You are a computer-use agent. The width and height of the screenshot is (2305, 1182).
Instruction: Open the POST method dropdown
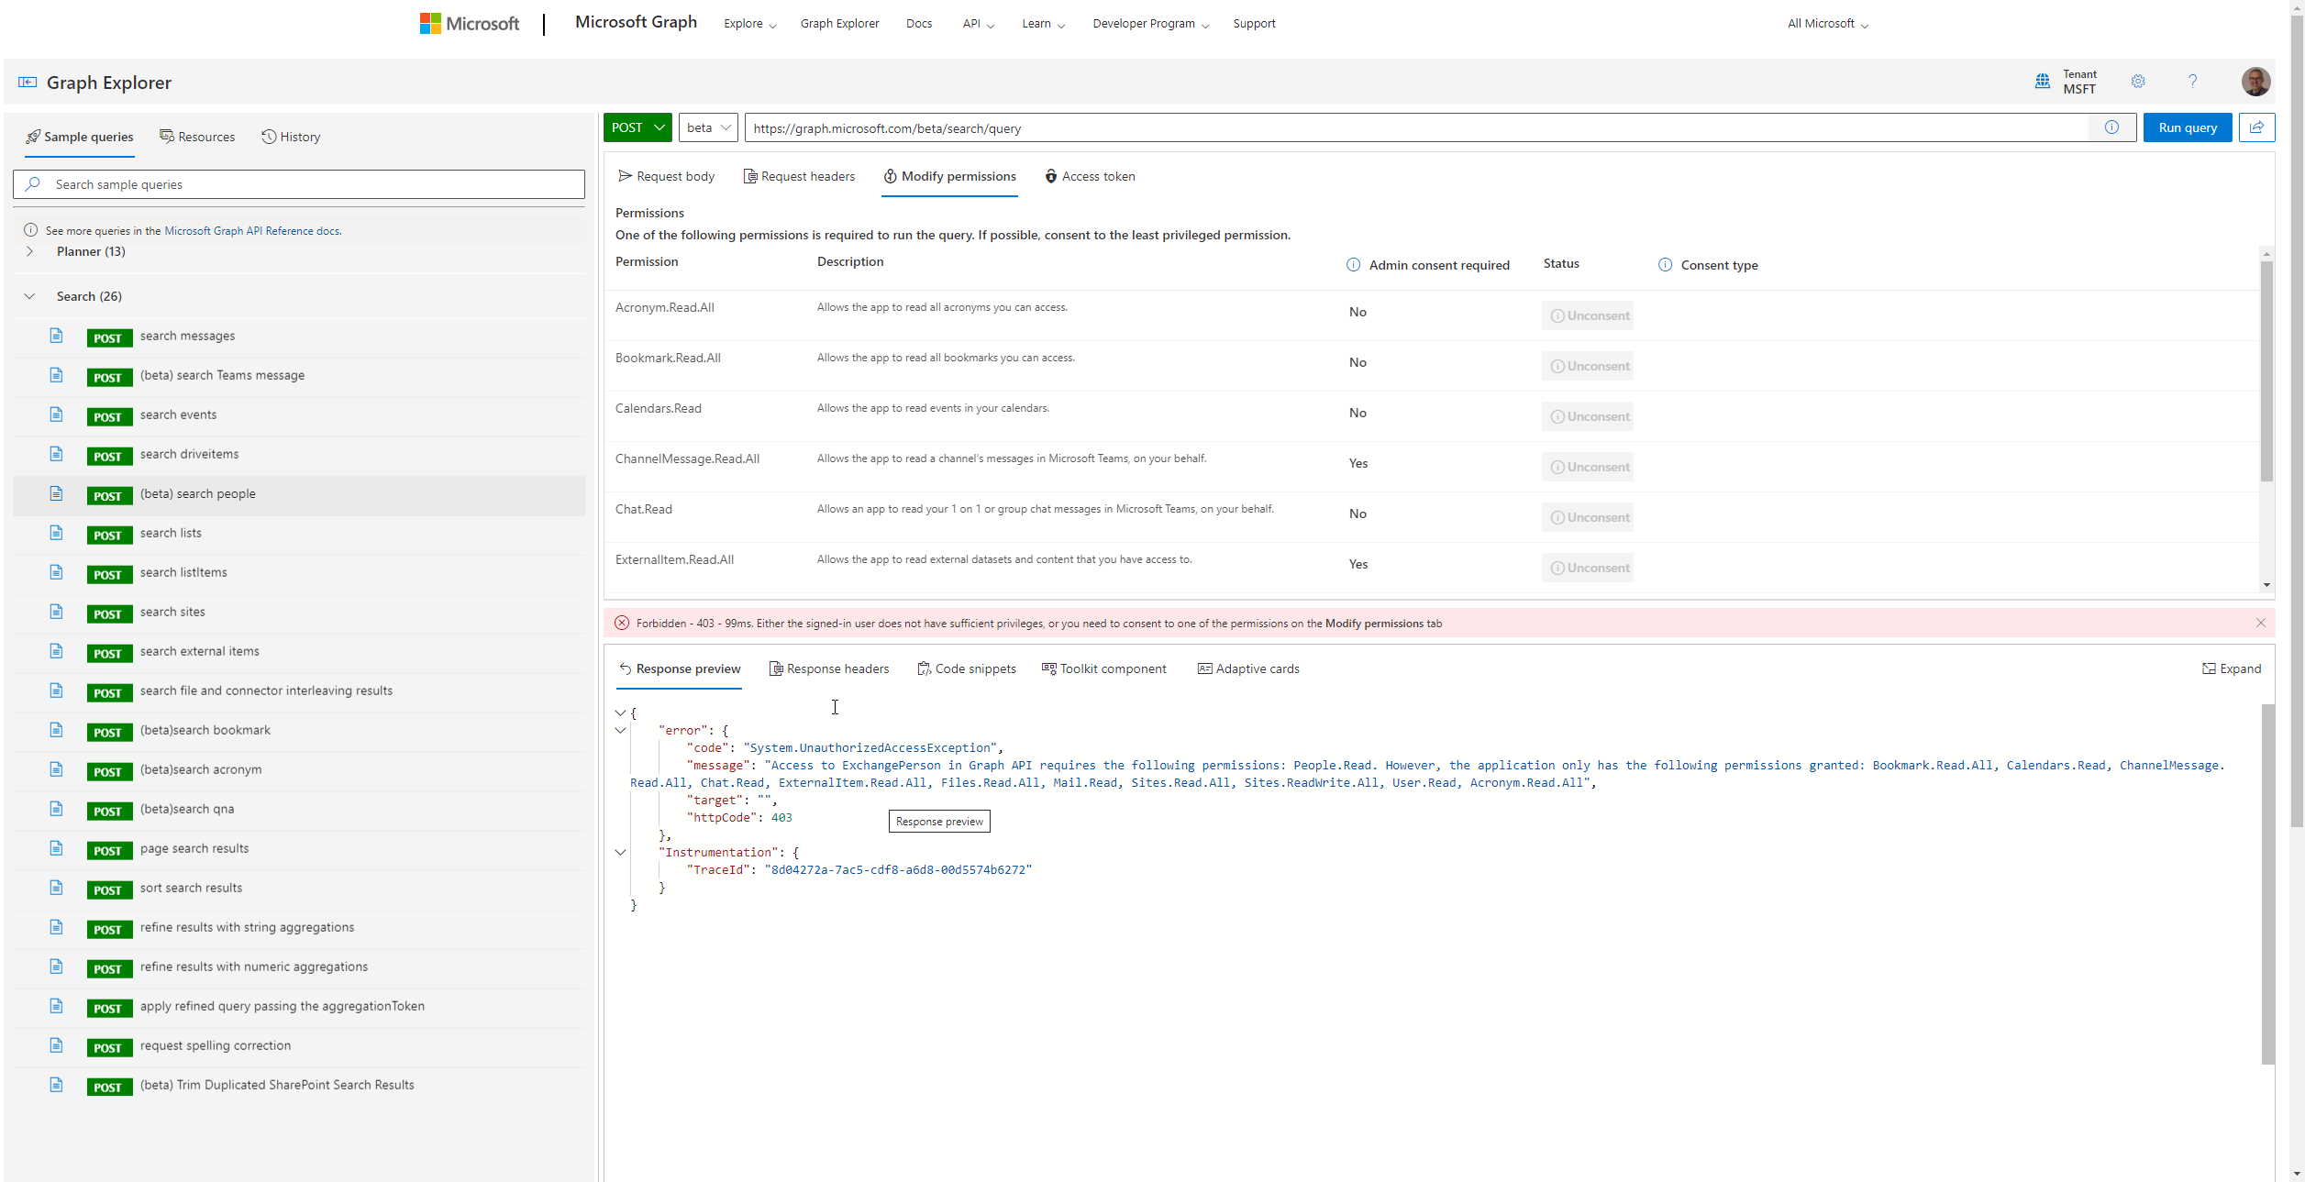coord(637,127)
